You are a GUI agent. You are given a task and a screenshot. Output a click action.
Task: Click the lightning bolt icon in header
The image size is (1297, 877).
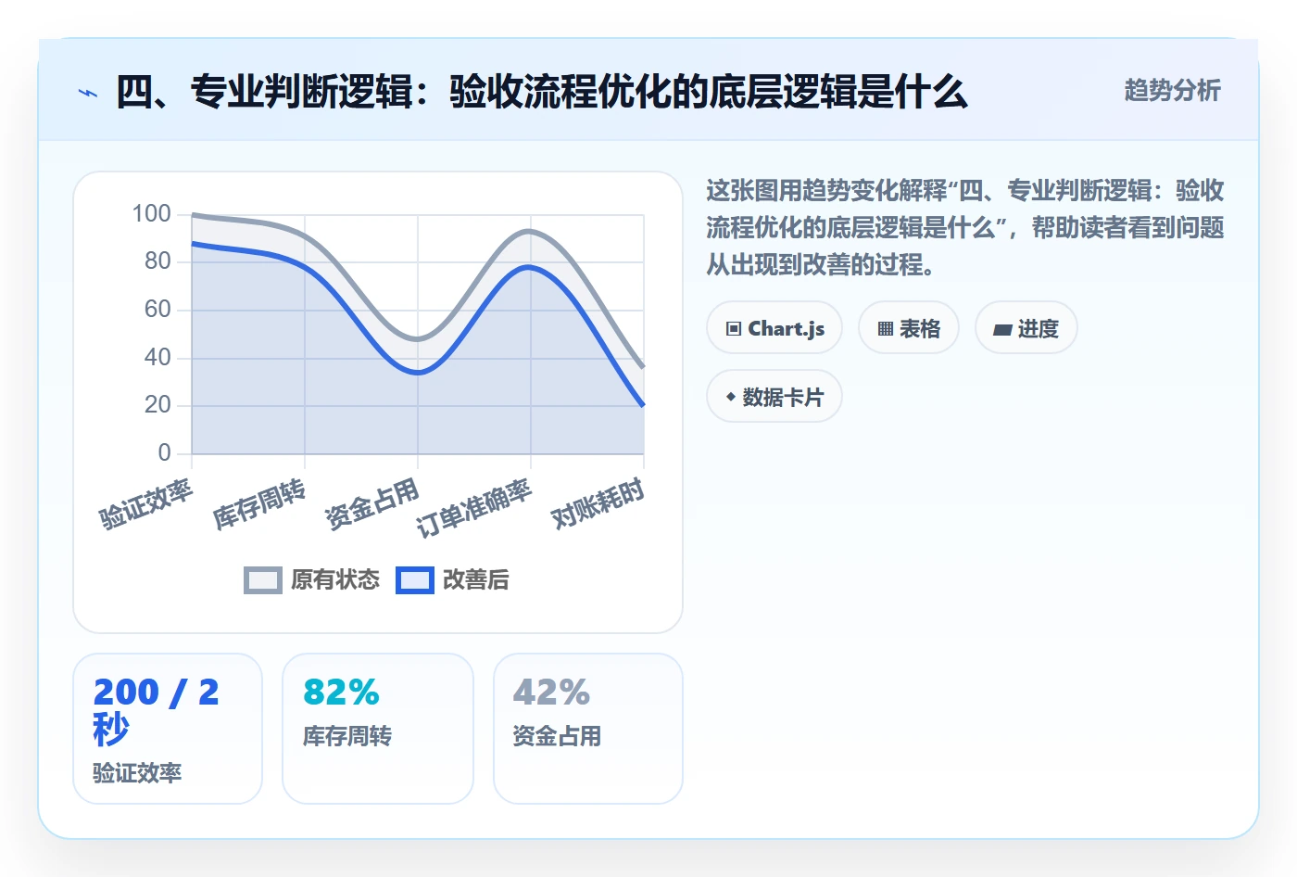coord(88,93)
